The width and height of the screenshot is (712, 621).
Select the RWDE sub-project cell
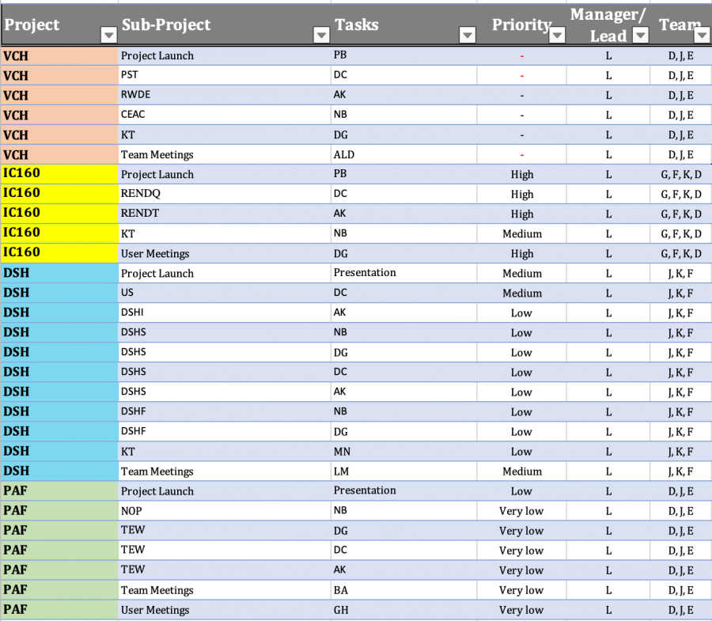coord(225,95)
